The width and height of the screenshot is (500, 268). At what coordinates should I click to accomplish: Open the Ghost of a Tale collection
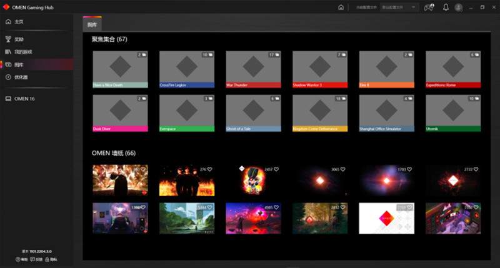254,113
